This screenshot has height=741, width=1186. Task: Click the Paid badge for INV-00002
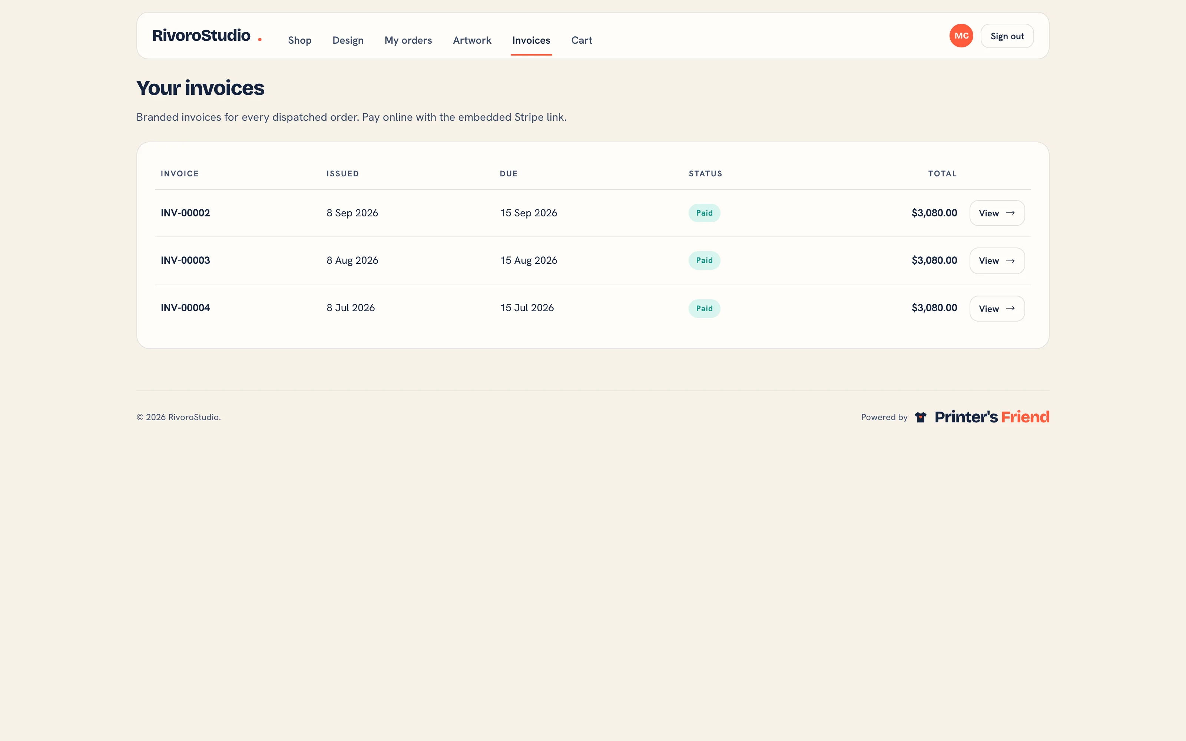704,213
